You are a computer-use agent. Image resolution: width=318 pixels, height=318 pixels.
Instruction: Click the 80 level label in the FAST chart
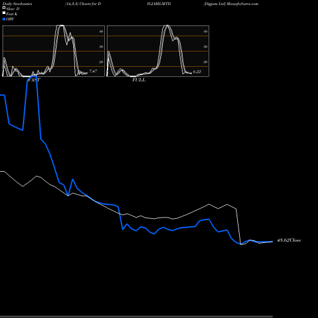(101, 31)
